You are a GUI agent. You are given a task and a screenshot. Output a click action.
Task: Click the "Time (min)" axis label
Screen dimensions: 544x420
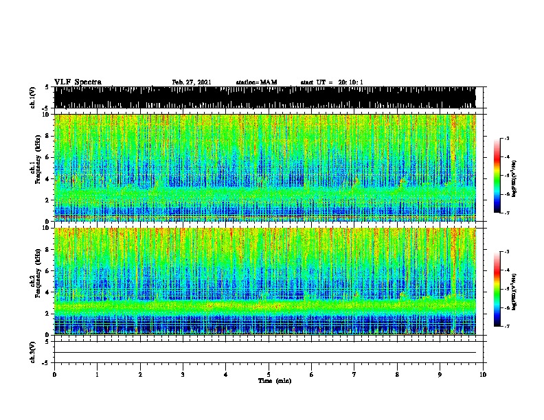275,381
